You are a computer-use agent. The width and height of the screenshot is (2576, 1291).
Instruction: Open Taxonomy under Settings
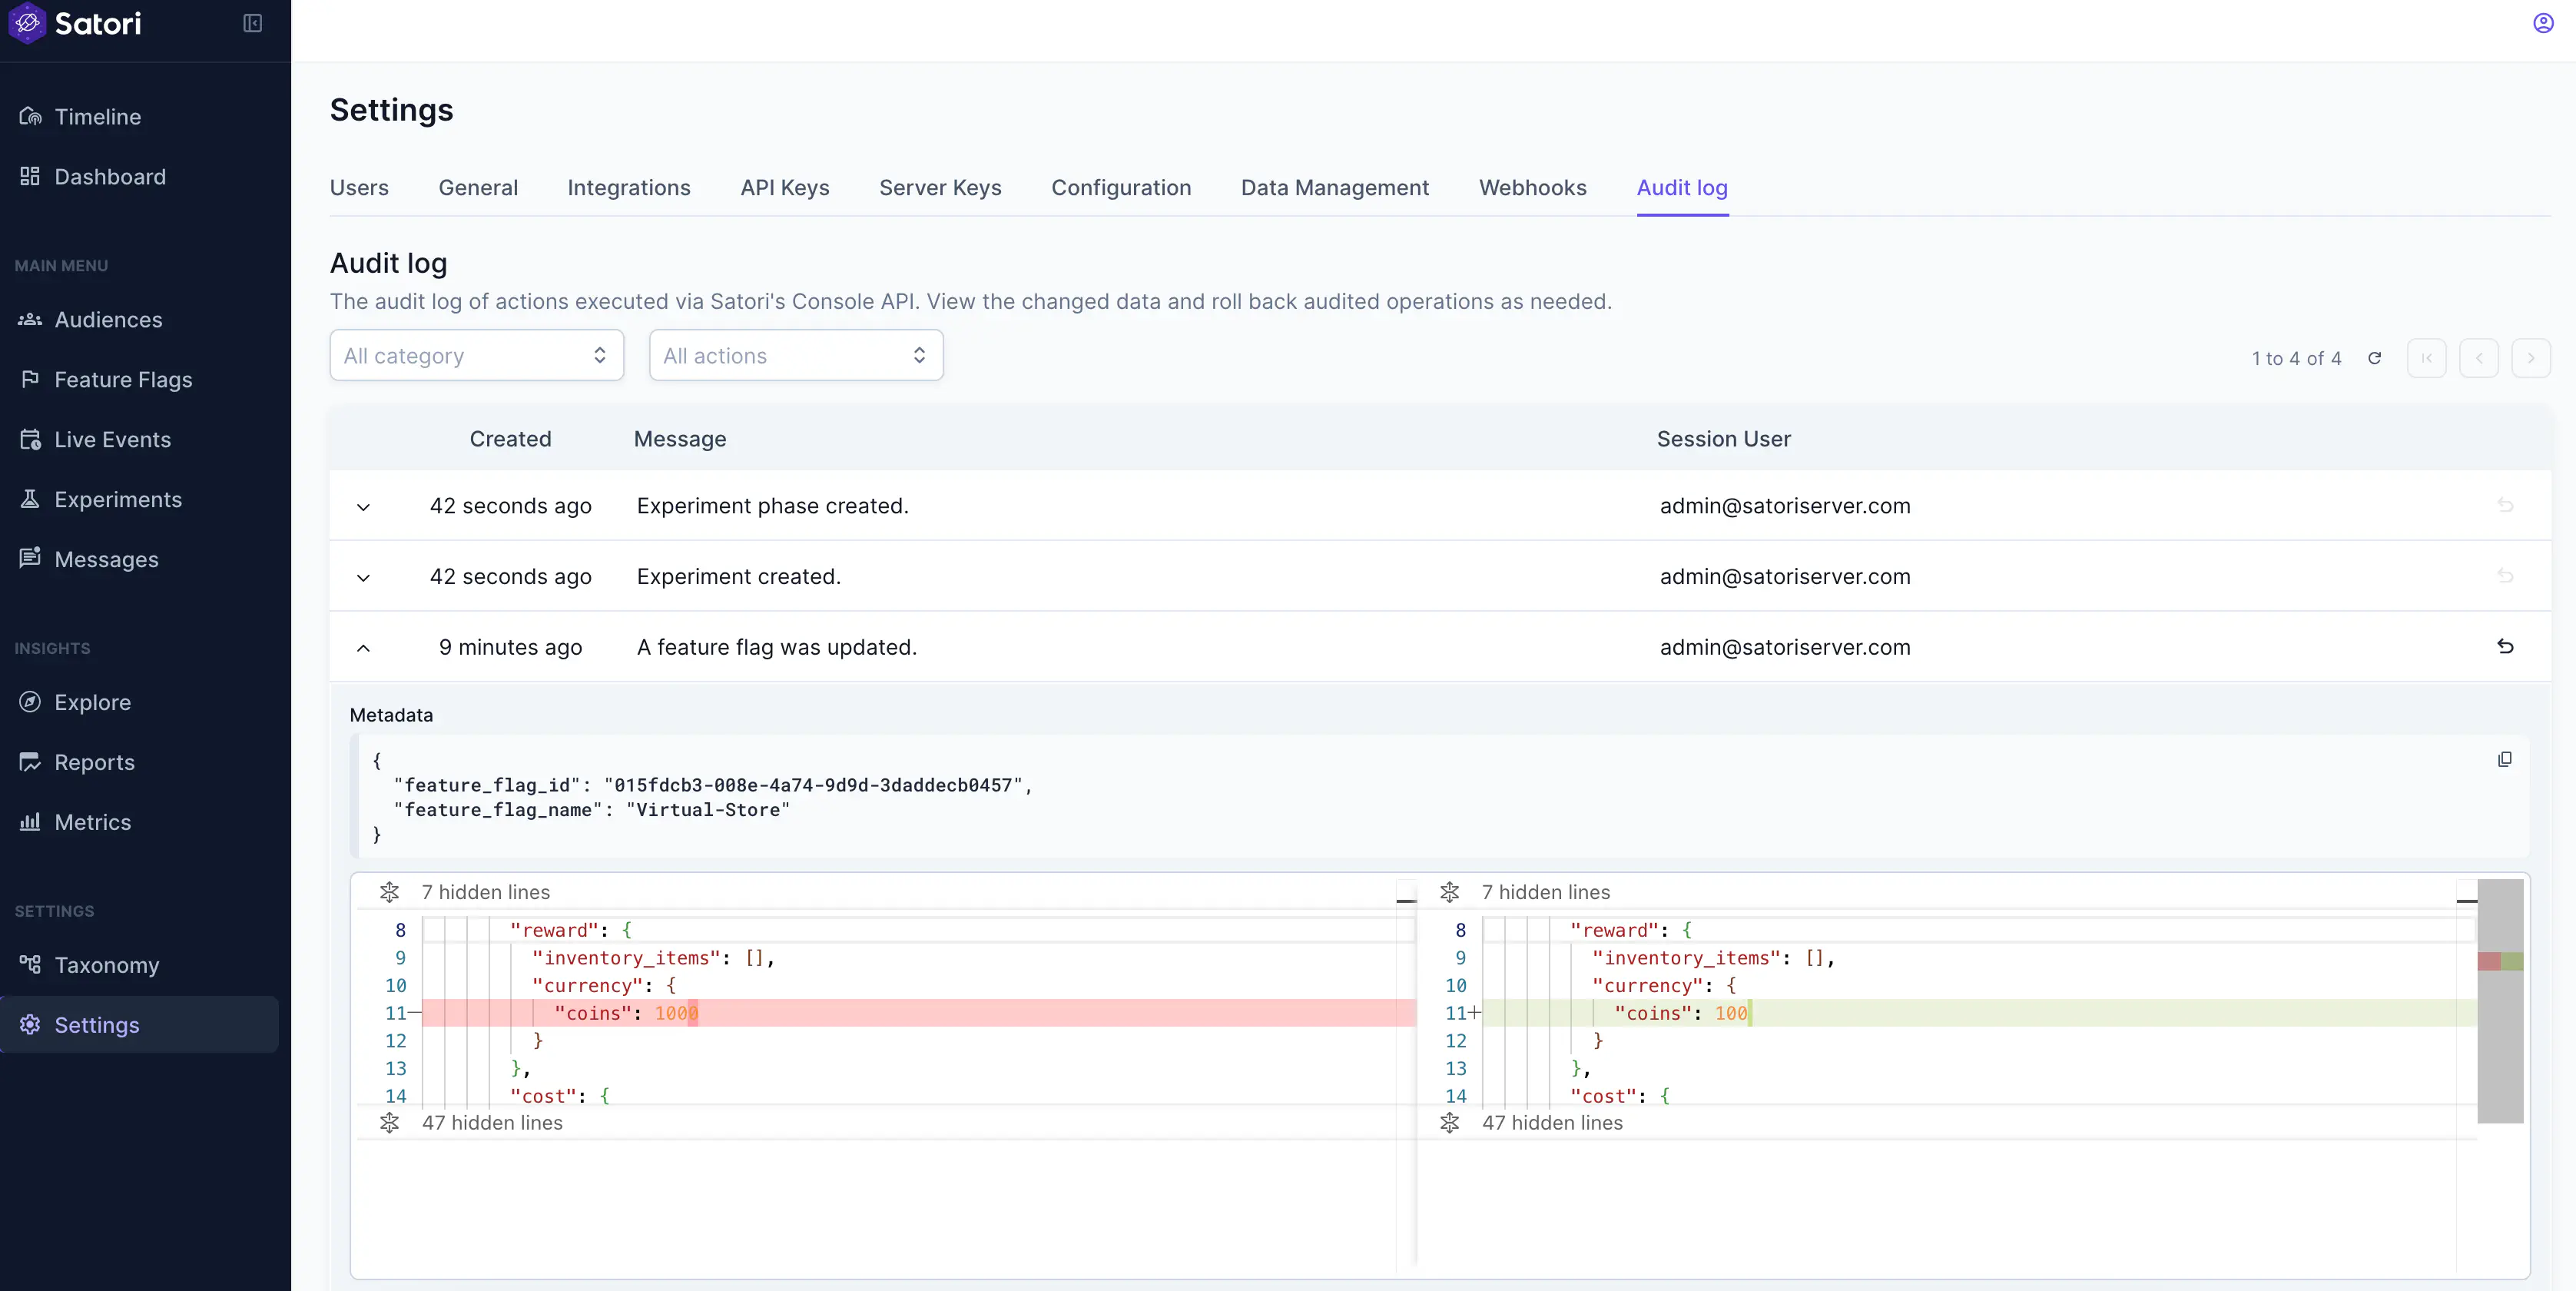[x=106, y=966]
